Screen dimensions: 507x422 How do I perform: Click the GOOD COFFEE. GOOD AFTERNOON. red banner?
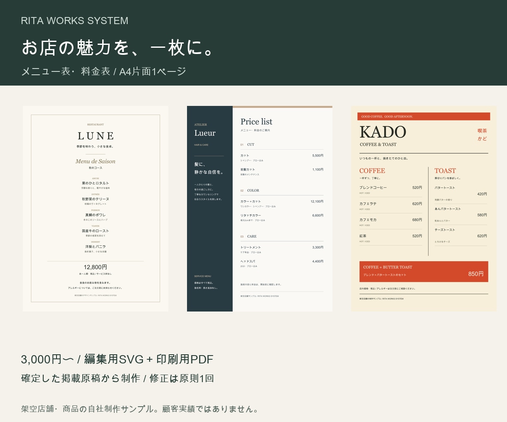[x=424, y=117]
